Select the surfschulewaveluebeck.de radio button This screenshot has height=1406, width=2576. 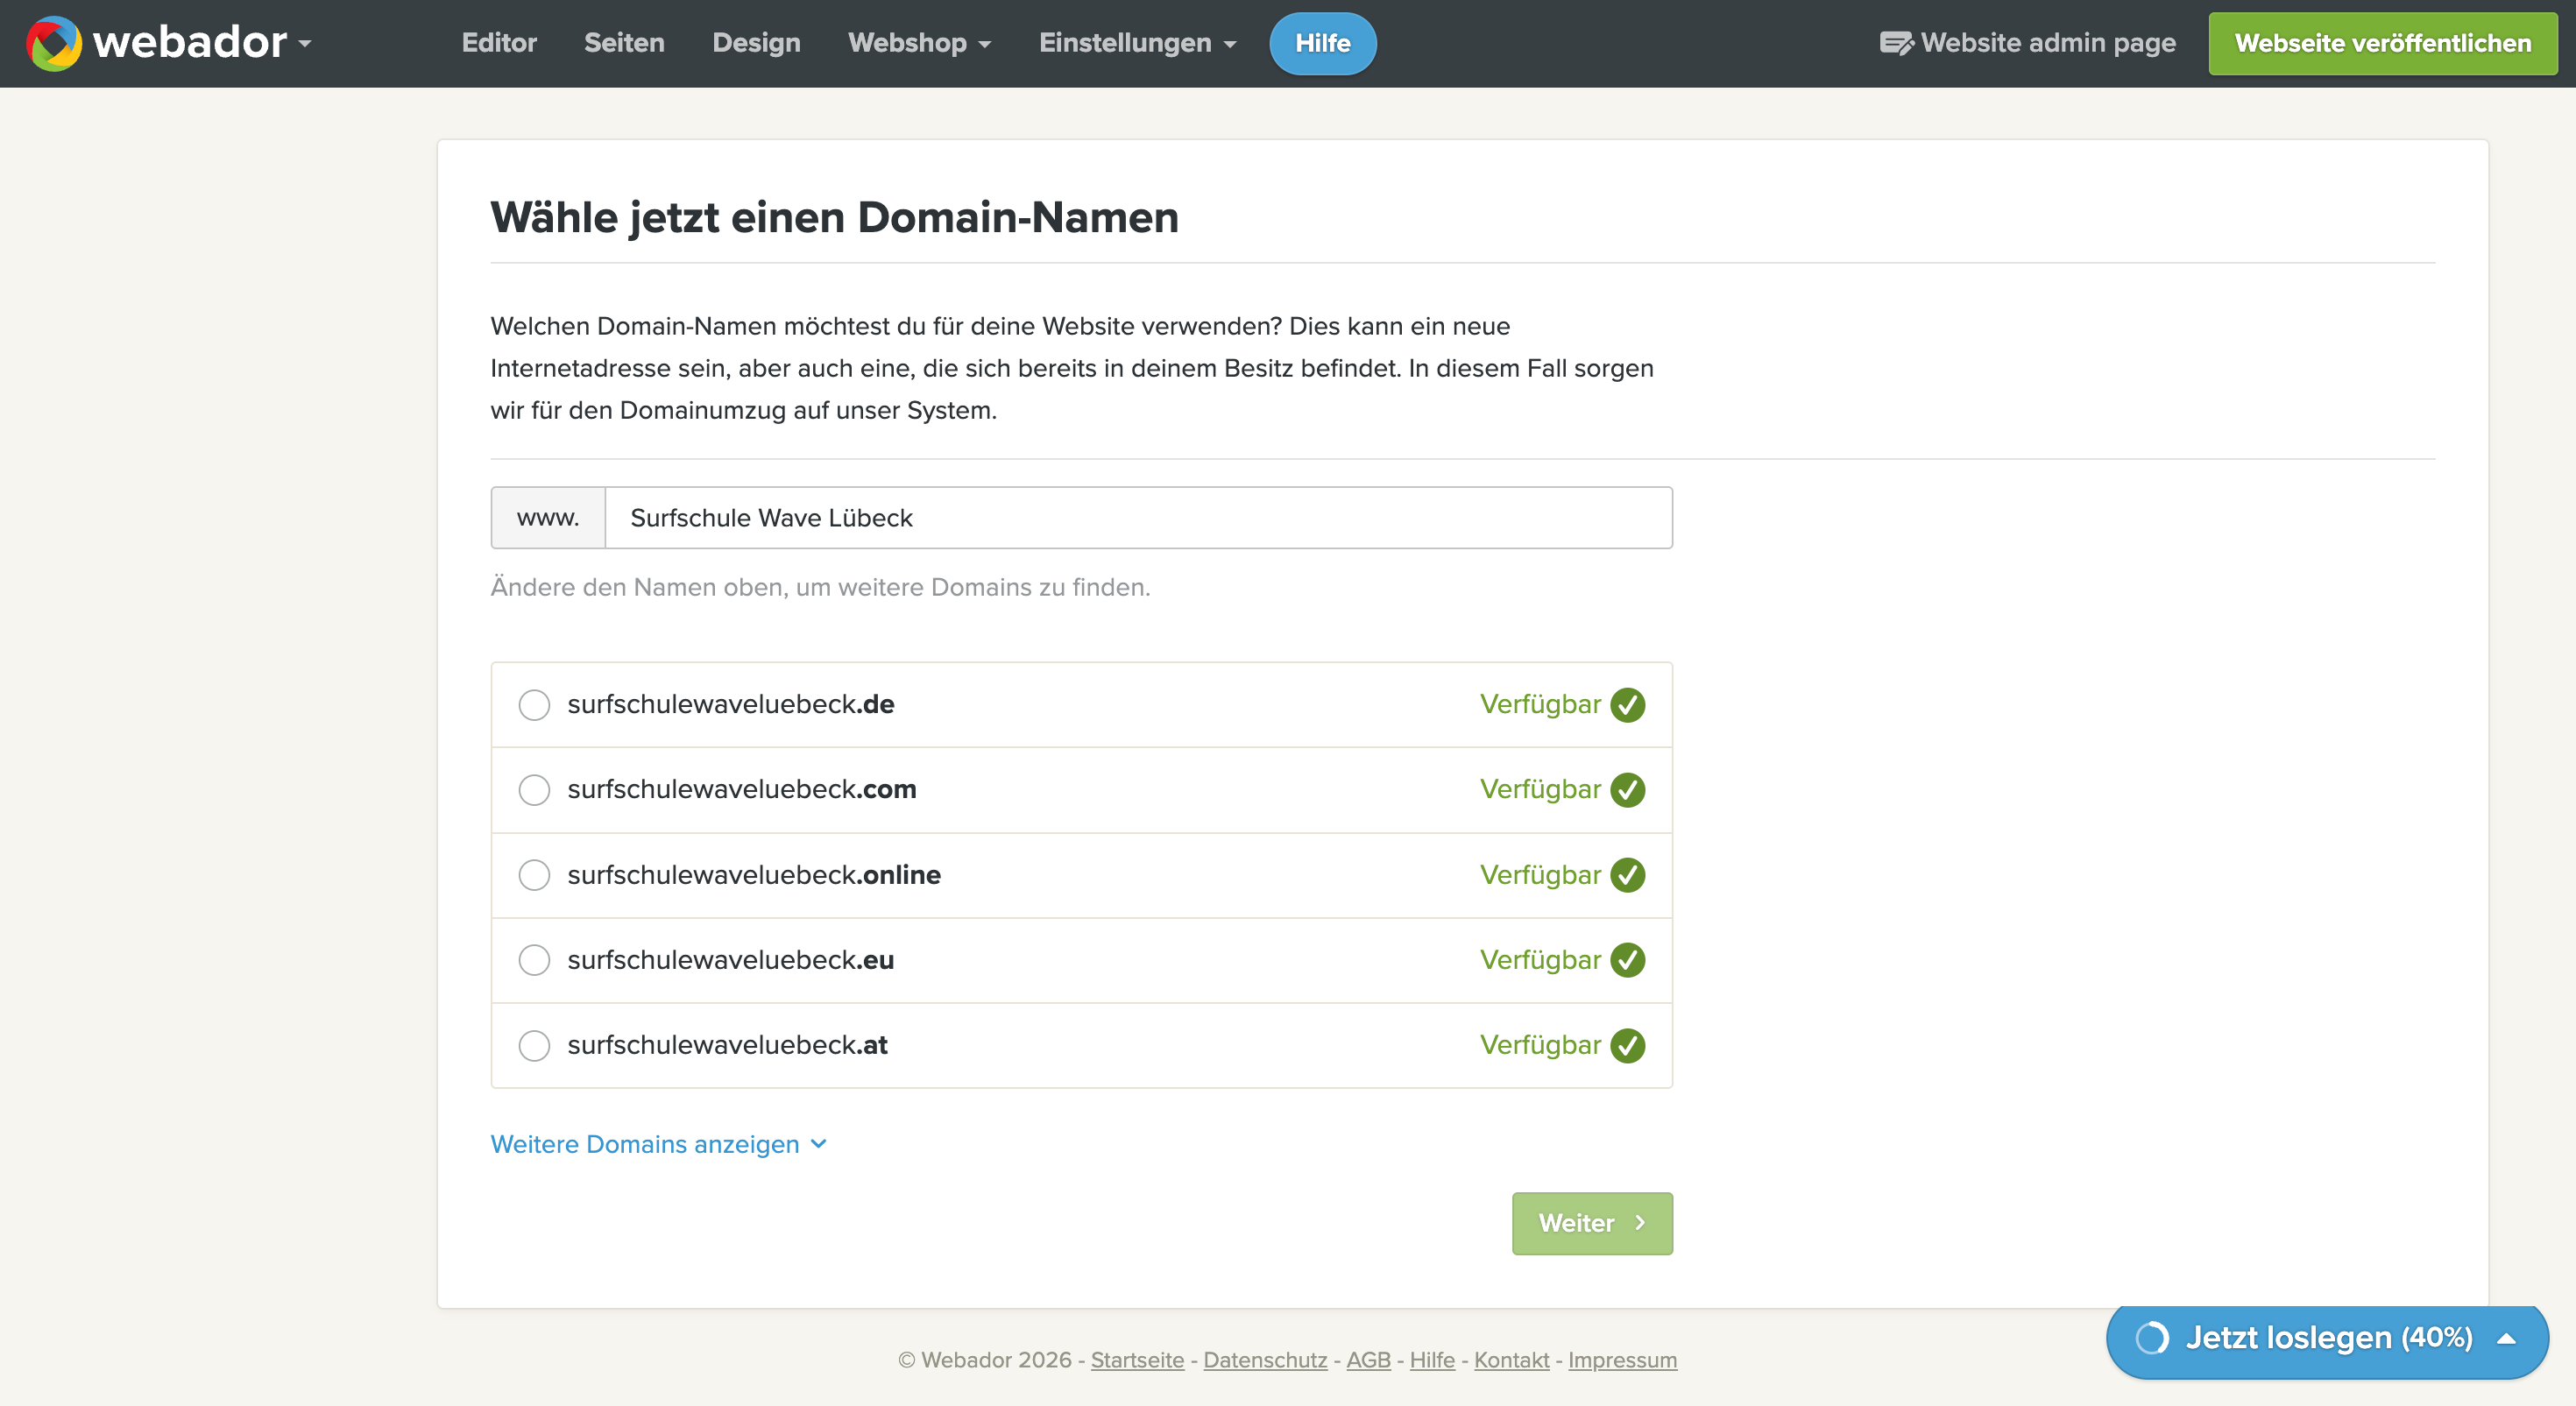point(534,705)
